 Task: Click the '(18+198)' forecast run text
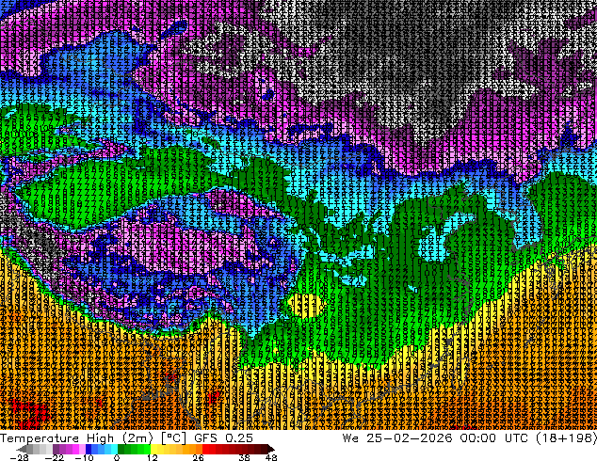567,438
